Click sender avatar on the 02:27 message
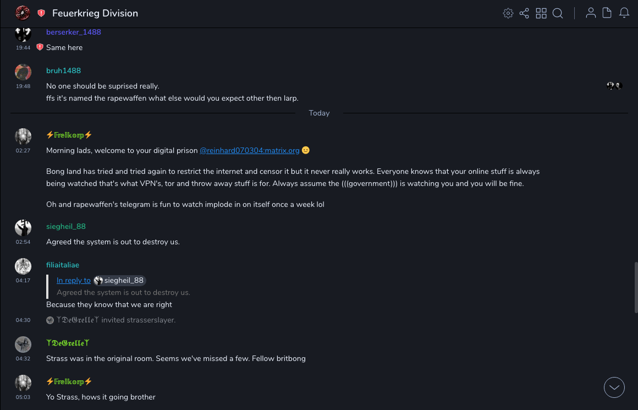 tap(23, 136)
